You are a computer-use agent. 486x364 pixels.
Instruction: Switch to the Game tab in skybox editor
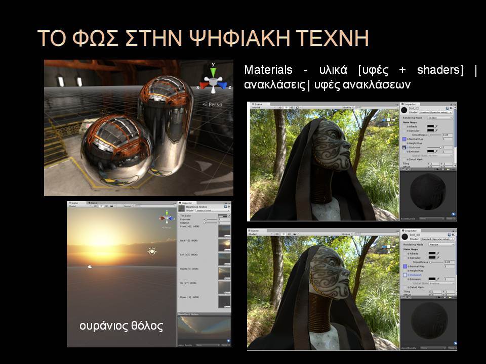(x=93, y=203)
